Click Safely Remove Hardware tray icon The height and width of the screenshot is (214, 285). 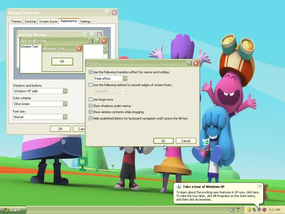(254, 210)
